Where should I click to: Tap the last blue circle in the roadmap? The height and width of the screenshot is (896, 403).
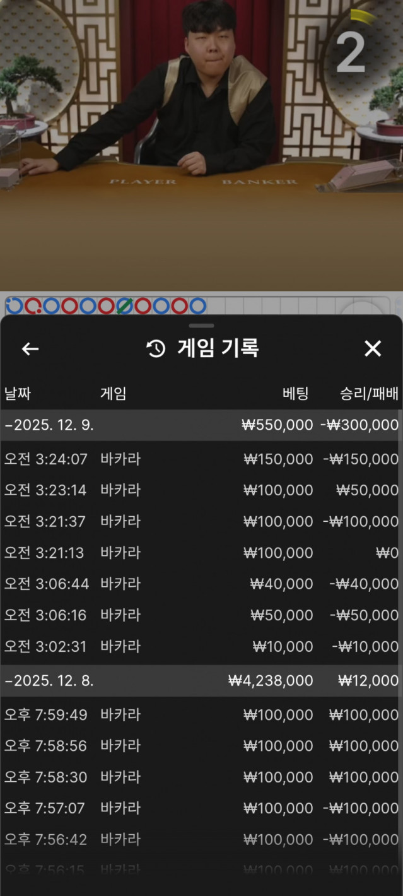click(x=197, y=306)
